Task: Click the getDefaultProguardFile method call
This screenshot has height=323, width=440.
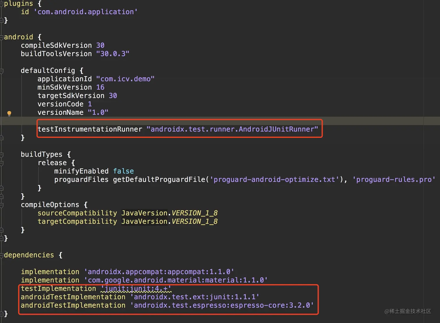Action: coord(159,180)
